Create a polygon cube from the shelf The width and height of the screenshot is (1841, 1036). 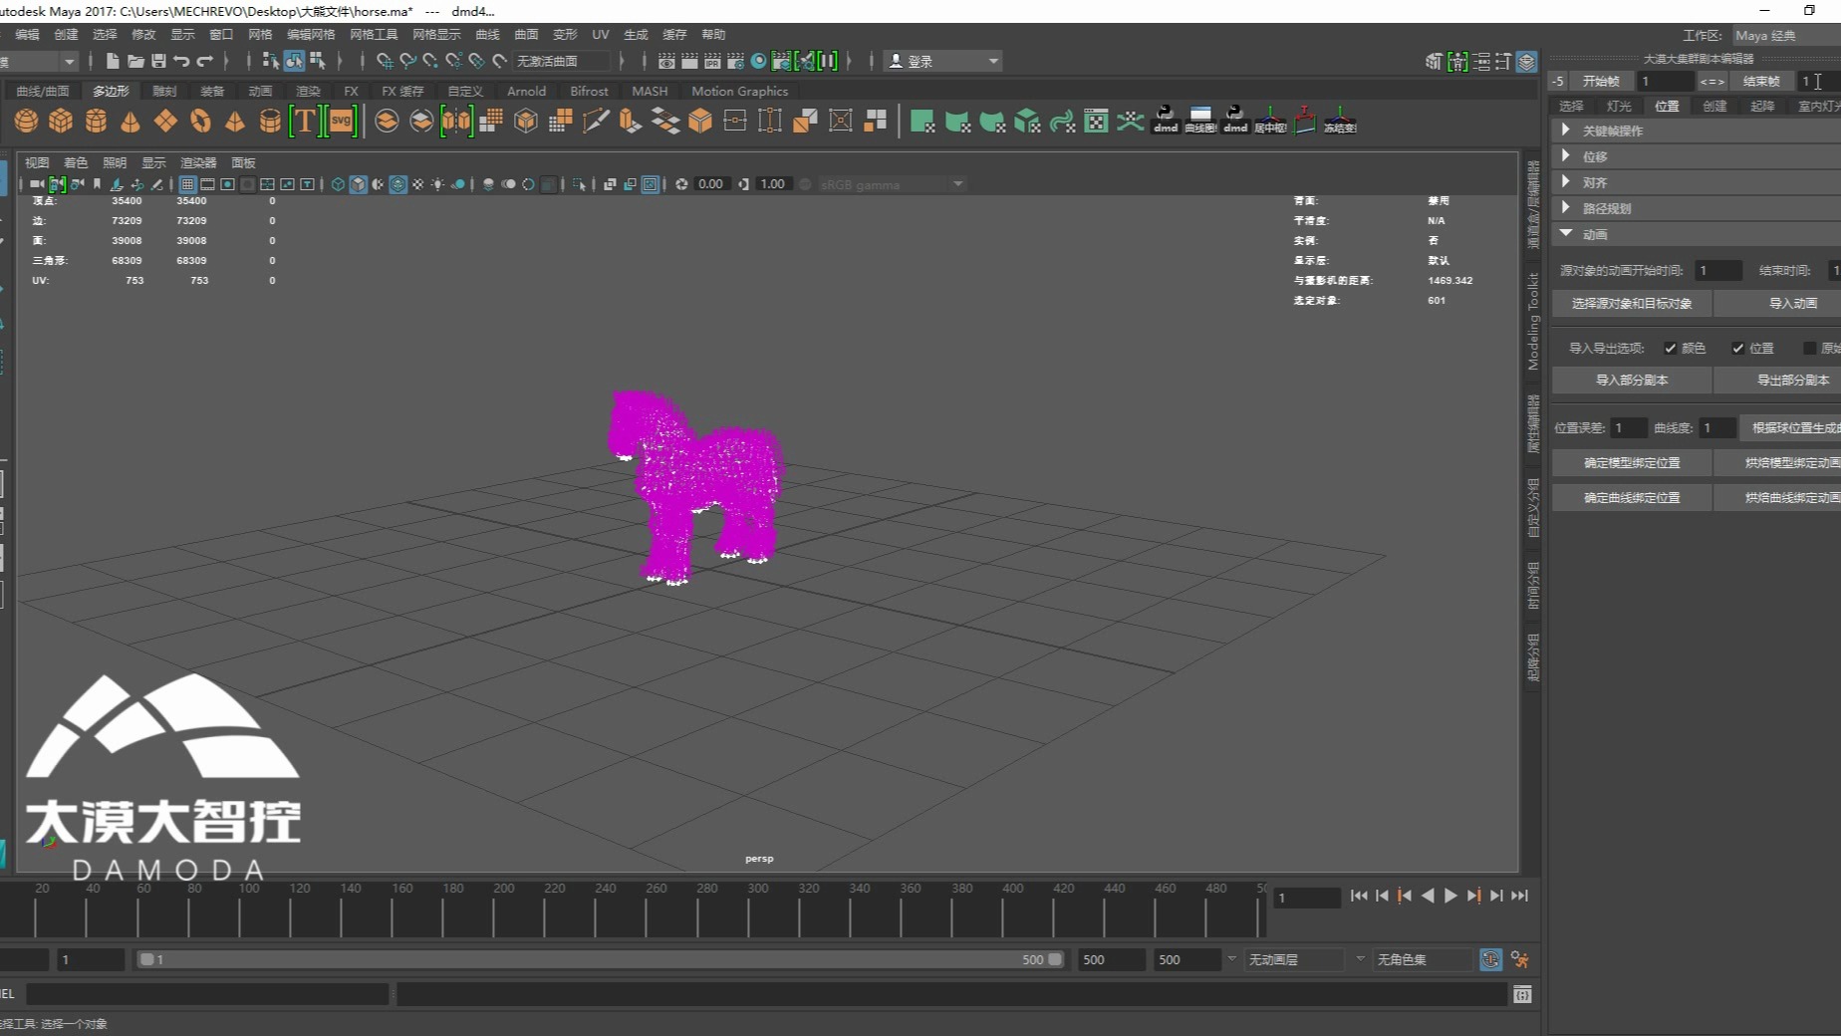click(x=61, y=121)
